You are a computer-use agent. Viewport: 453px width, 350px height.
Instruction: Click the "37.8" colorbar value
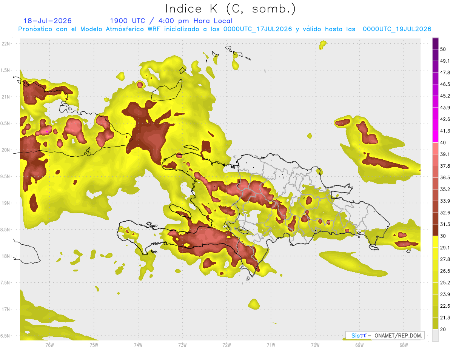coord(445,166)
